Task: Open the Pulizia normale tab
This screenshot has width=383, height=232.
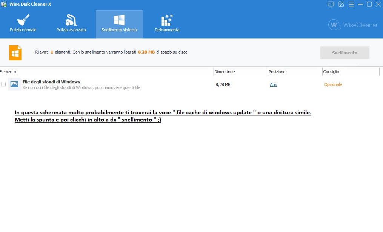Action: coord(23,24)
